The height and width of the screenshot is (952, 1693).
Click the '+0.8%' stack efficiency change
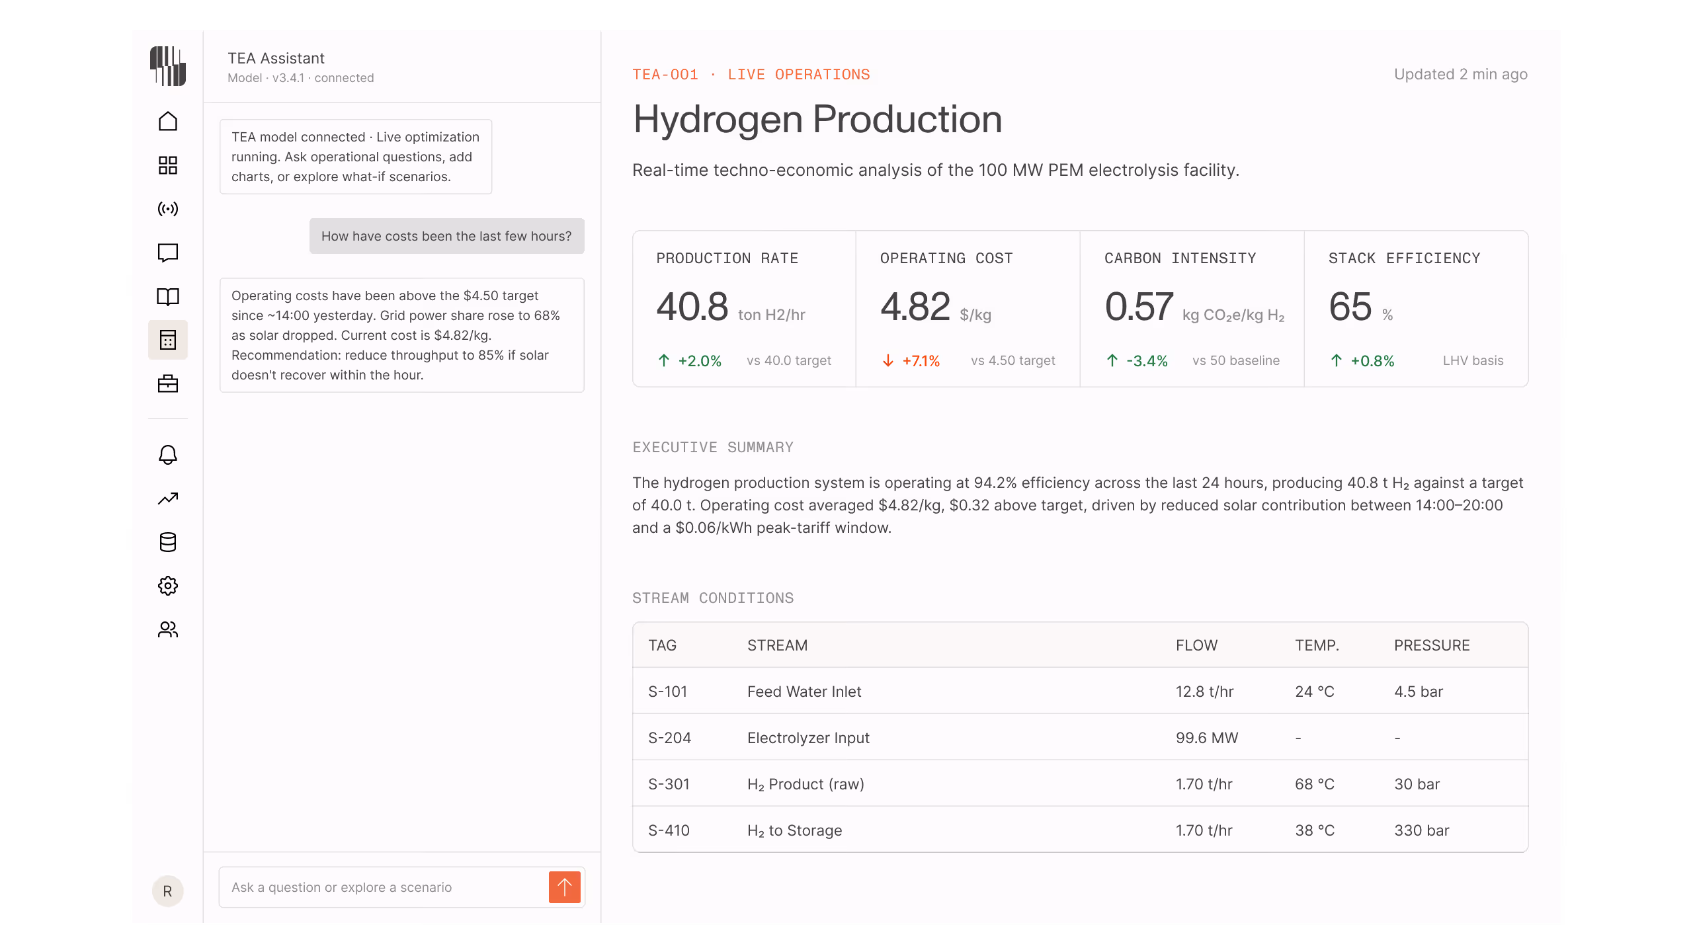click(x=1372, y=361)
